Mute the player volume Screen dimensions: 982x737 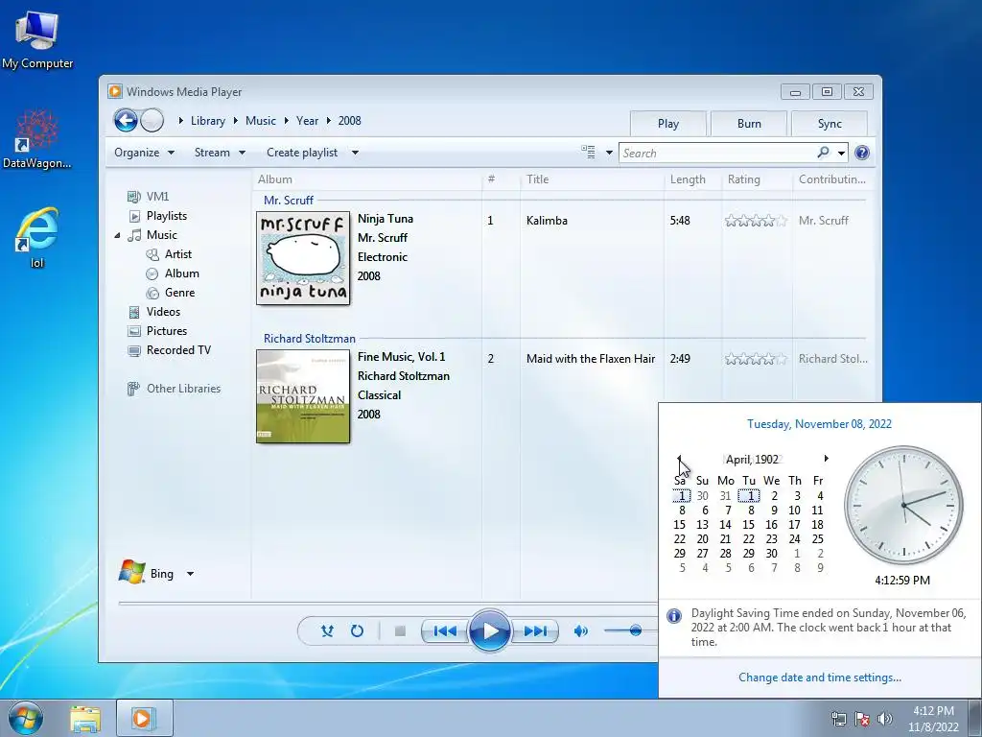click(580, 631)
